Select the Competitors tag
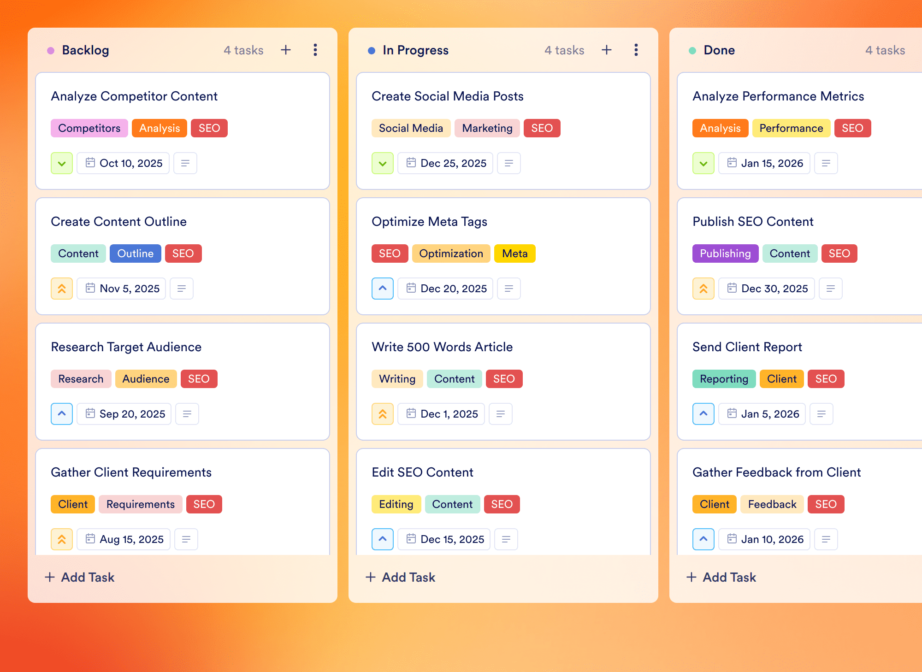Image resolution: width=922 pixels, height=672 pixels. [x=89, y=128]
